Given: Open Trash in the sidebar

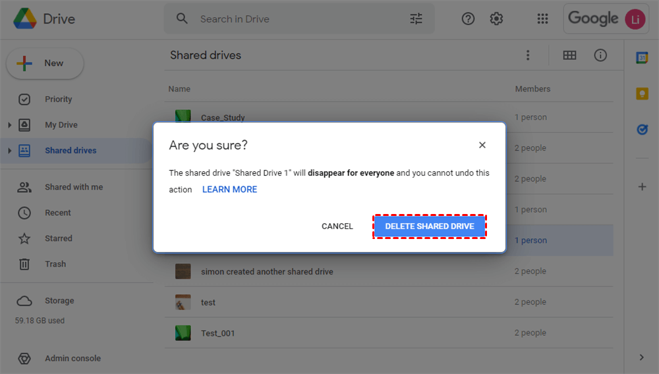Looking at the screenshot, I should click(55, 264).
